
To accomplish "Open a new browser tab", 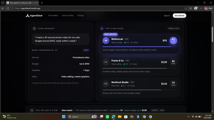I will click(x=42, y=3).
